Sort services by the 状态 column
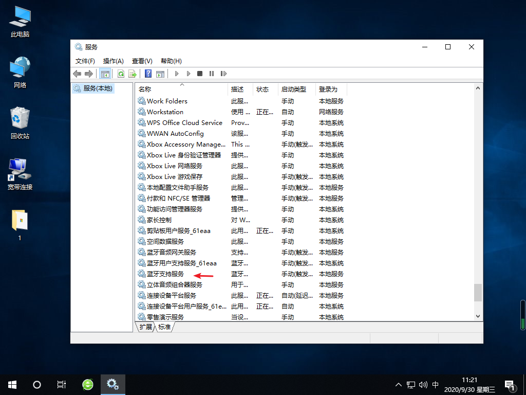 (264, 89)
